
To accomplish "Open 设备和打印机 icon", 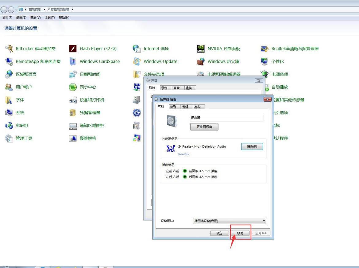I will pos(73,100).
